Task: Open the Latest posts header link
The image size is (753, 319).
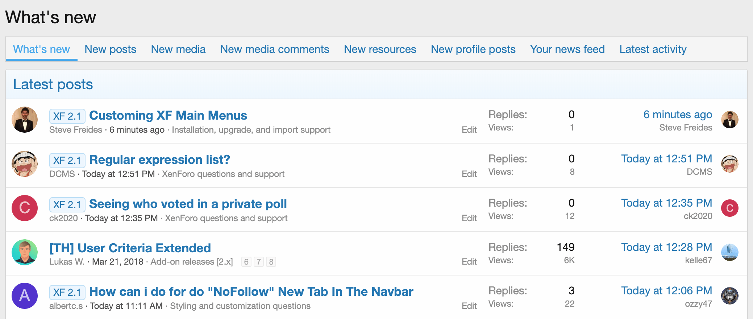Action: coord(53,84)
